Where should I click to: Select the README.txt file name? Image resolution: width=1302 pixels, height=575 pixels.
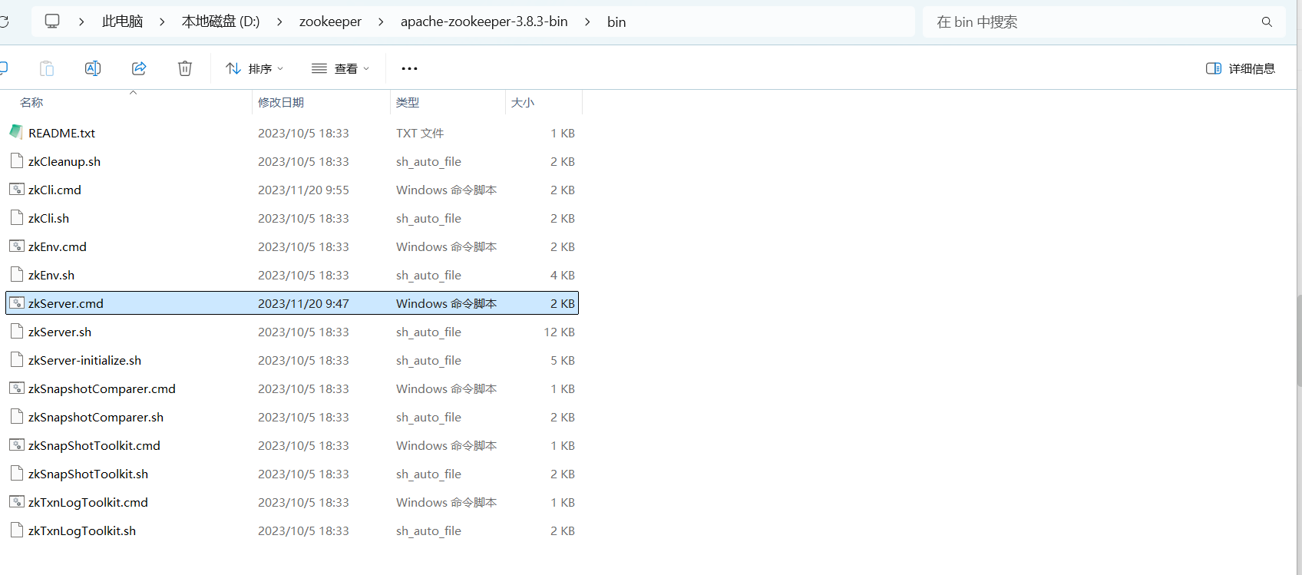61,133
